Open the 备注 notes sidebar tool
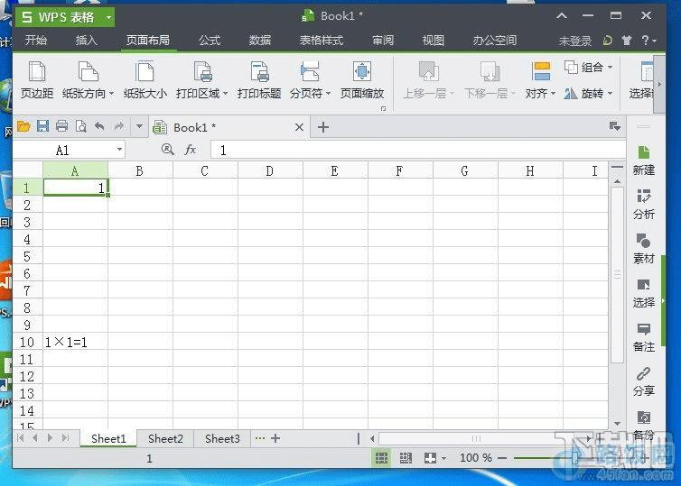Image resolution: width=681 pixels, height=486 pixels. point(643,337)
